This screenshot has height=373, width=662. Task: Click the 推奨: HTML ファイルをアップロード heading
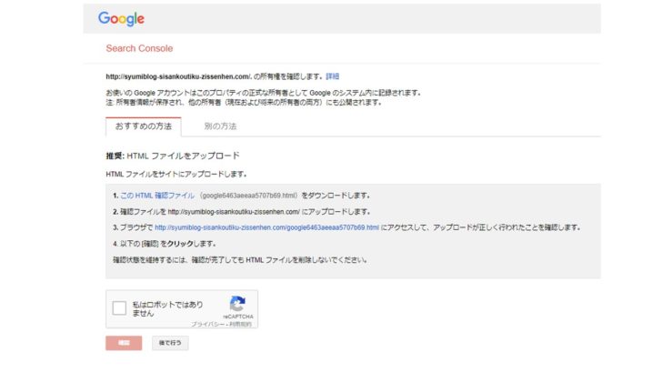(173, 156)
